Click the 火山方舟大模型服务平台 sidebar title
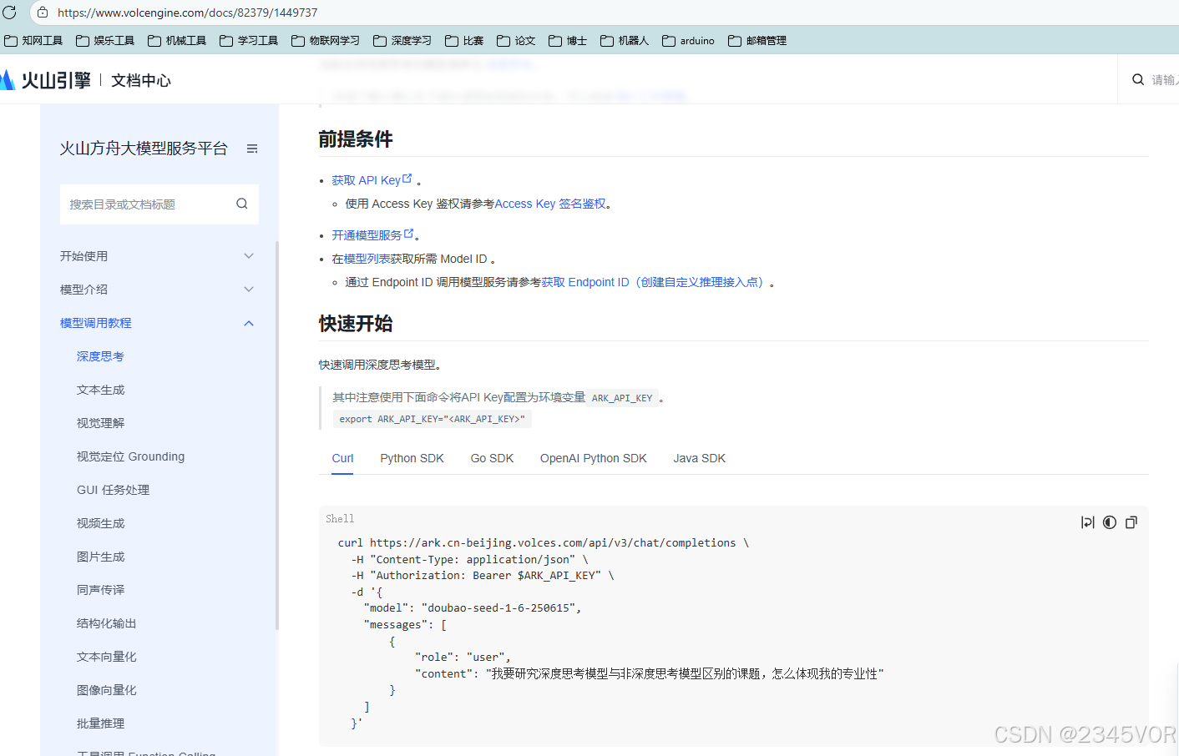The height and width of the screenshot is (756, 1179). (x=144, y=149)
